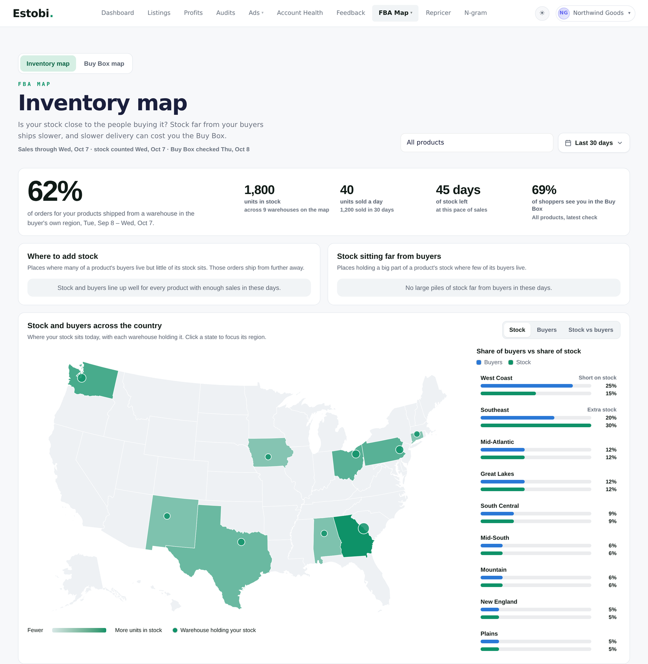Click the New England region label

pyautogui.click(x=499, y=602)
